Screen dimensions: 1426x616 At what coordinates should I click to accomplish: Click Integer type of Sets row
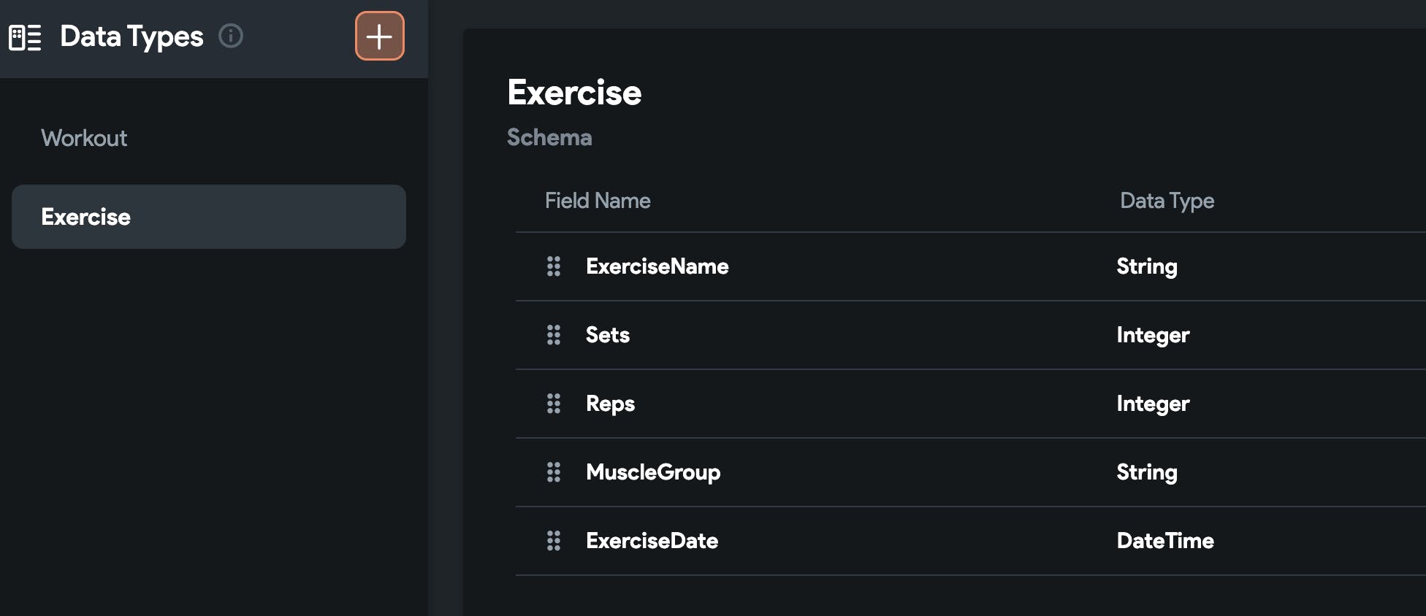point(1153,335)
